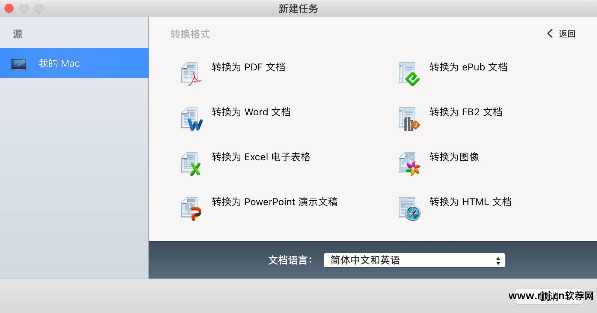597x313 pixels.
Task: Choose 转换为 PDF 文档
Action: tap(249, 67)
